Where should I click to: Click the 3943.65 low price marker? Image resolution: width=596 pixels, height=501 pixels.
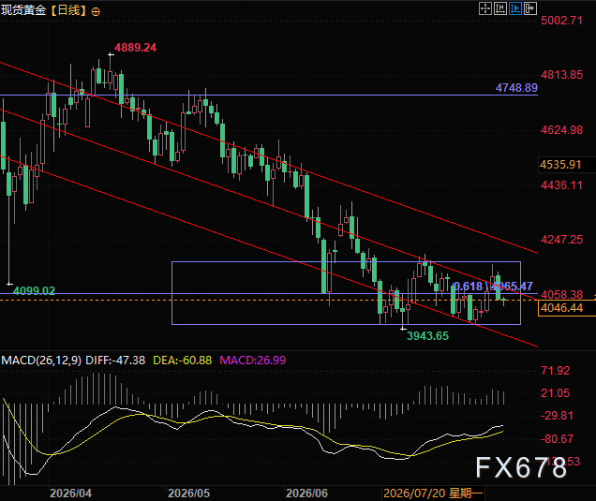427,336
